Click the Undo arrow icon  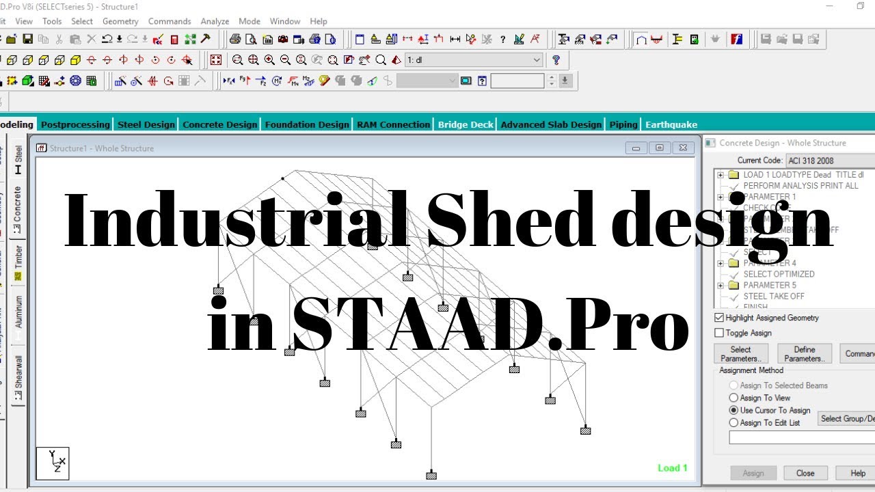tap(107, 39)
